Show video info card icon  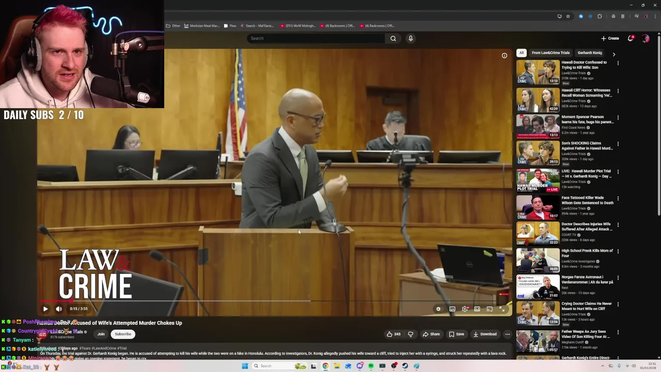pyautogui.click(x=505, y=56)
